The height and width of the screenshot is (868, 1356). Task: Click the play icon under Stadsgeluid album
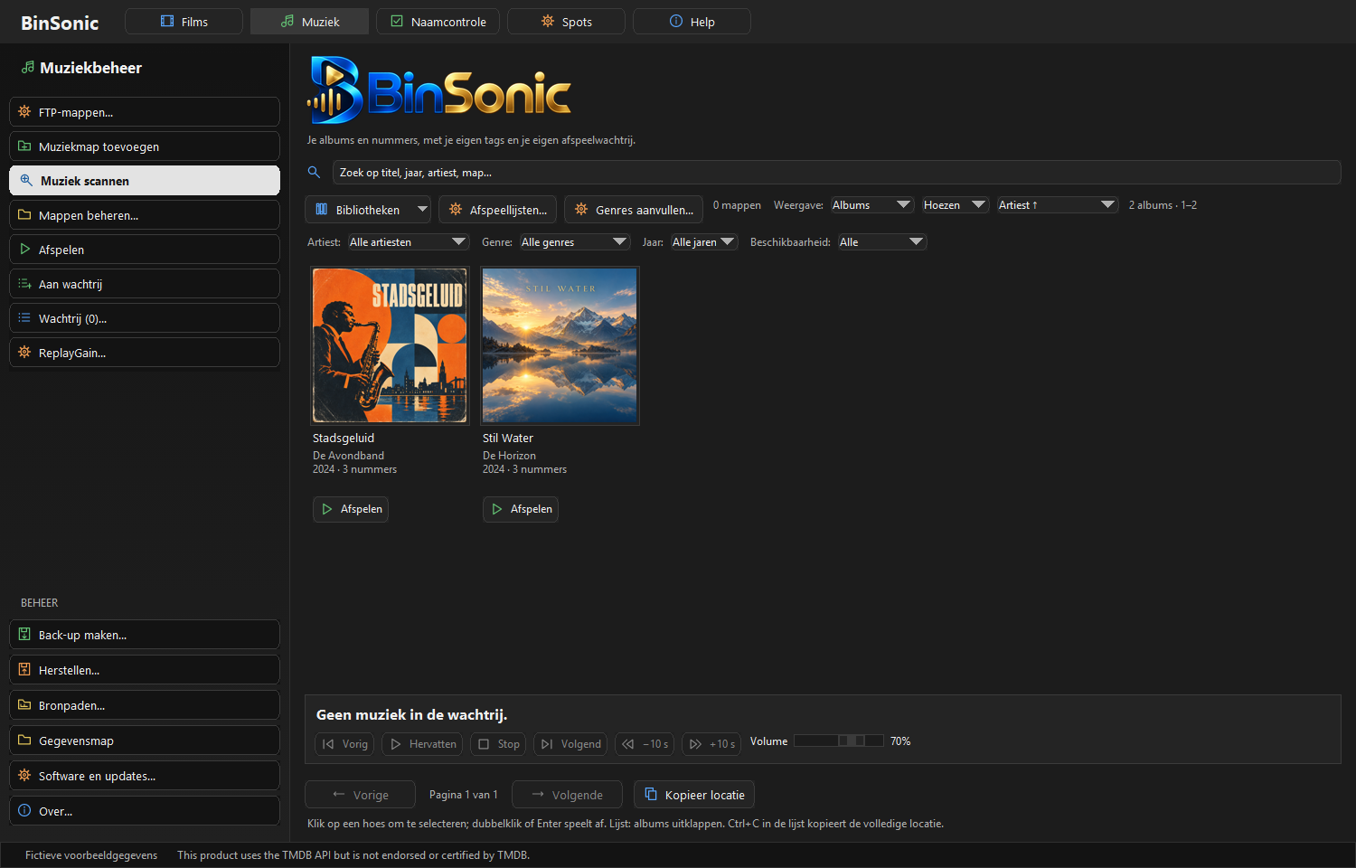pos(327,509)
